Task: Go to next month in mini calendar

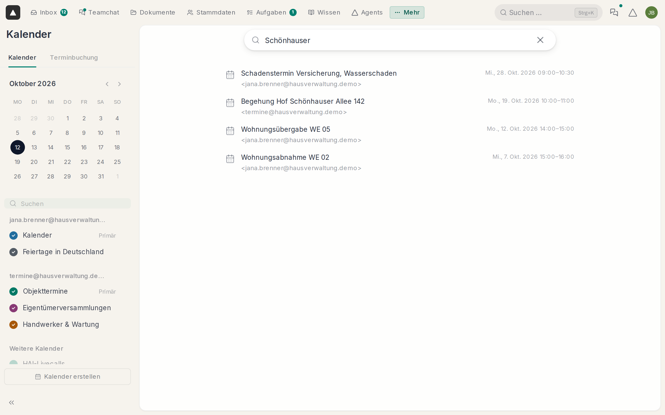Action: click(119, 84)
